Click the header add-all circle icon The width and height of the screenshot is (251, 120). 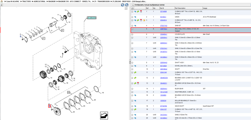tap(132, 8)
